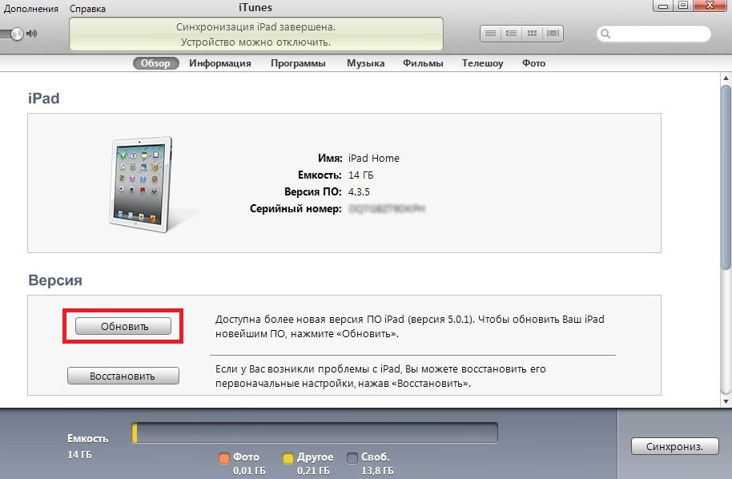This screenshot has height=479, width=732.
Task: Click the orange Фото color legend
Action: (224, 458)
